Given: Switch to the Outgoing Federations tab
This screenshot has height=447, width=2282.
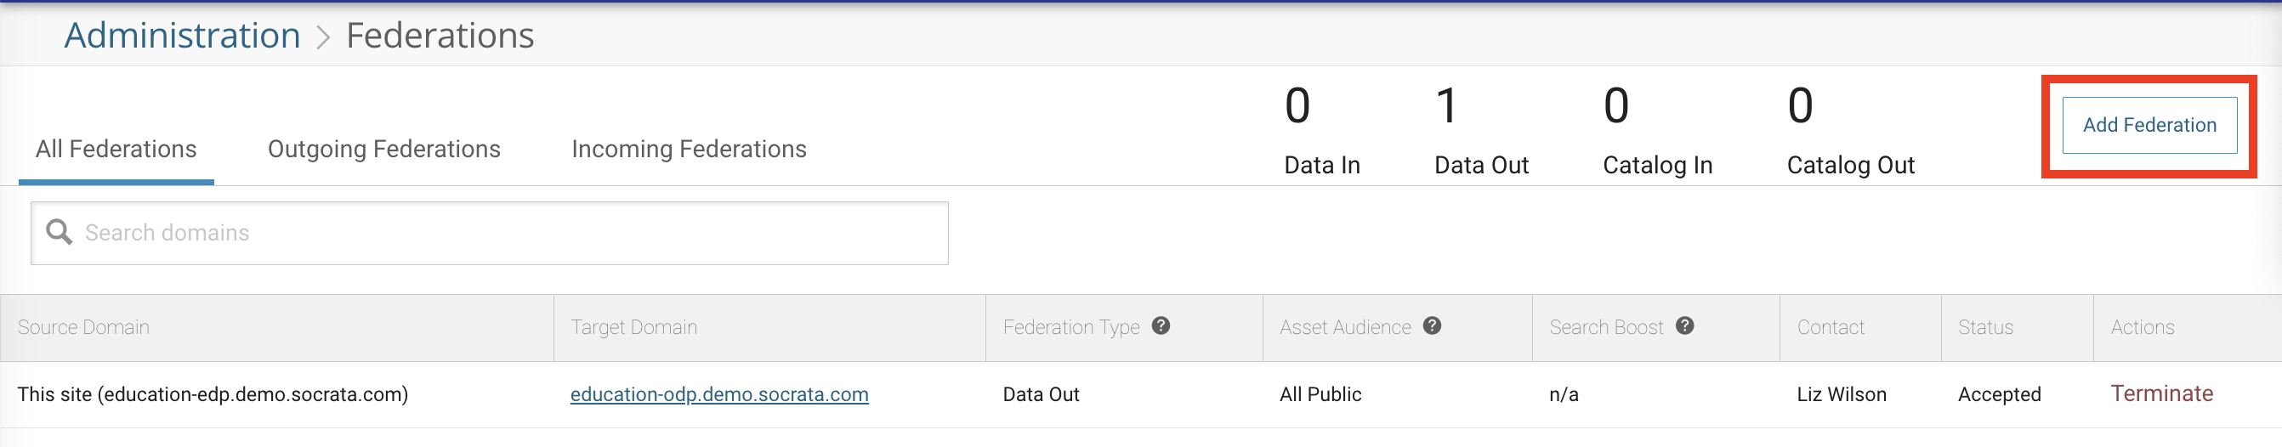Looking at the screenshot, I should pos(383,149).
